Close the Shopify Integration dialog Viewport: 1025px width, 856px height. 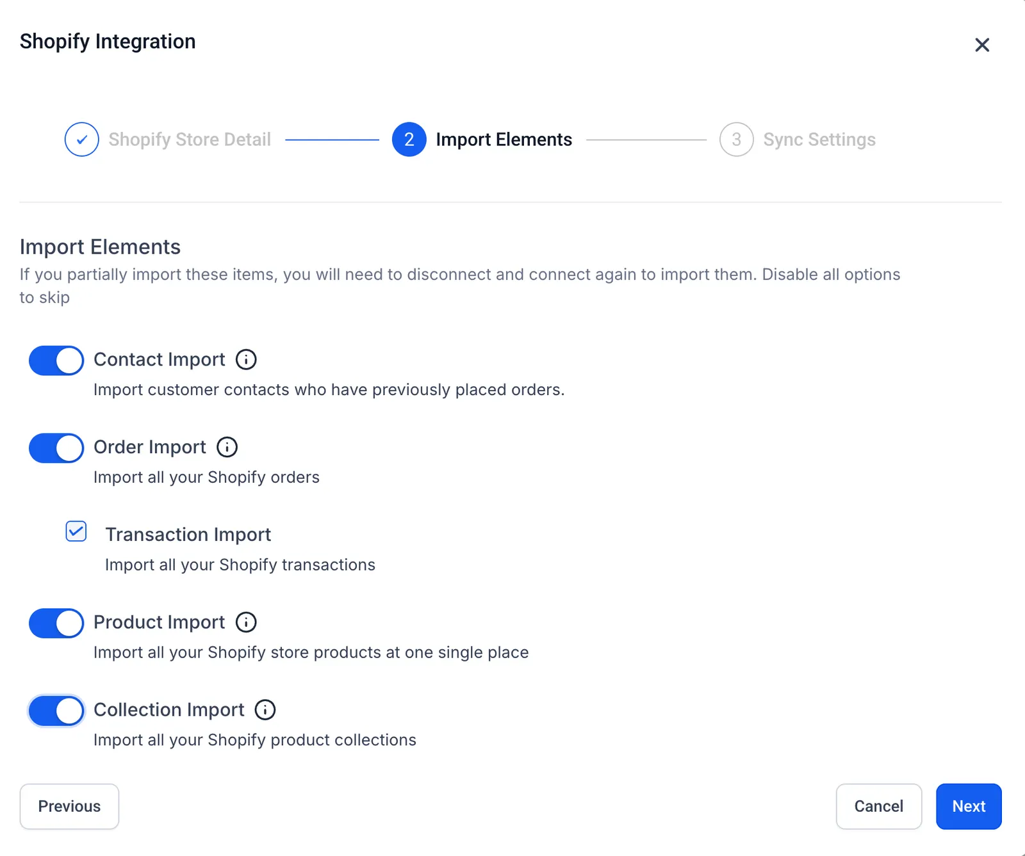click(982, 45)
